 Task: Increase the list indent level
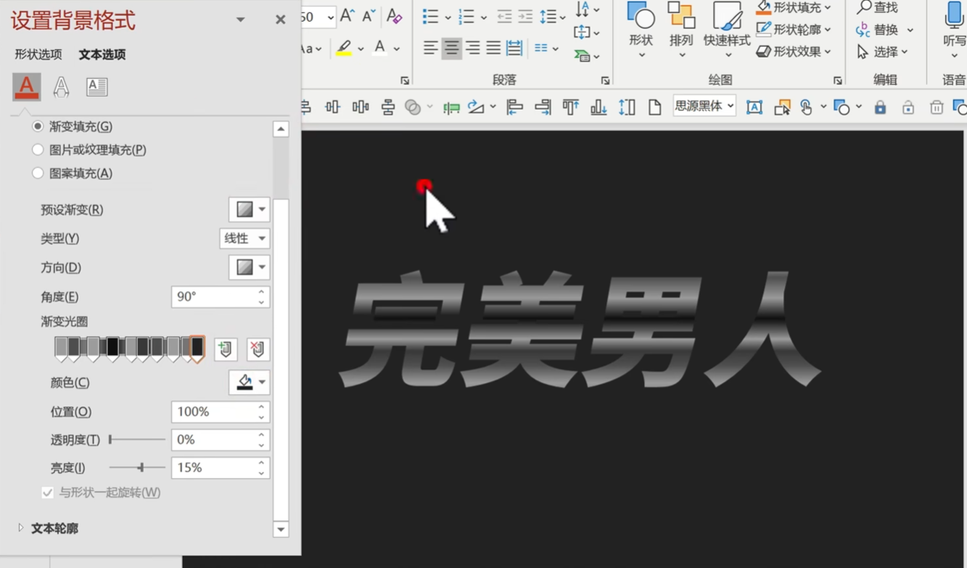(x=525, y=16)
